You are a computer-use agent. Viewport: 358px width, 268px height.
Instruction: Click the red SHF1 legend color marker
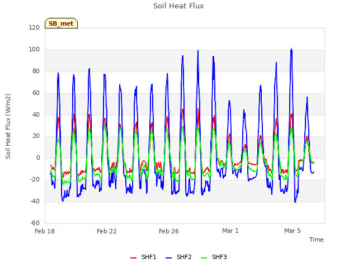tap(133, 258)
